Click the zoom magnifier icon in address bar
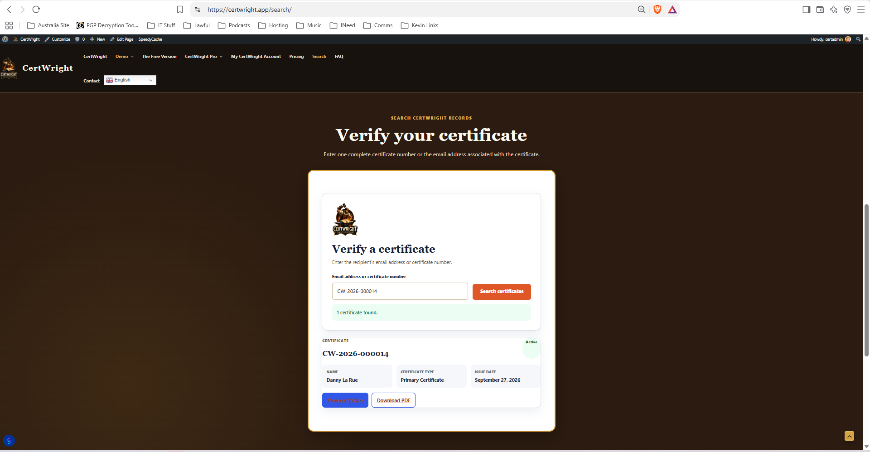This screenshot has width=870, height=452. pyautogui.click(x=642, y=10)
